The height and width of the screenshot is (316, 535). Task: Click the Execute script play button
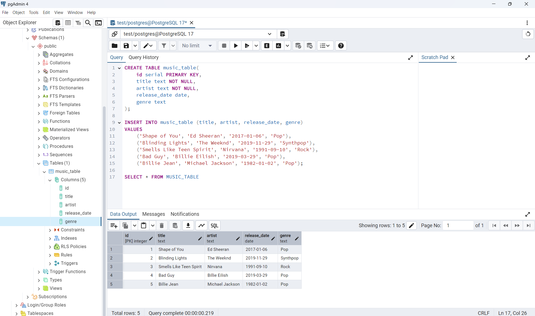pyautogui.click(x=236, y=46)
